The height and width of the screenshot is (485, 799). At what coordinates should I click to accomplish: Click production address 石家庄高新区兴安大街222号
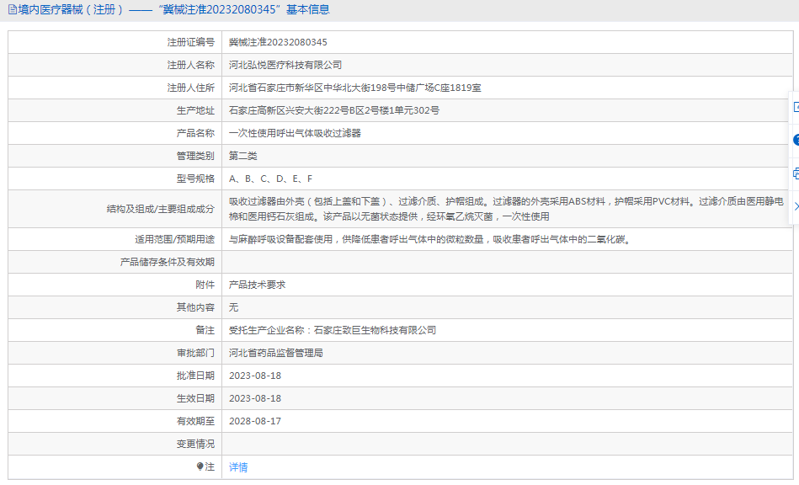point(333,110)
